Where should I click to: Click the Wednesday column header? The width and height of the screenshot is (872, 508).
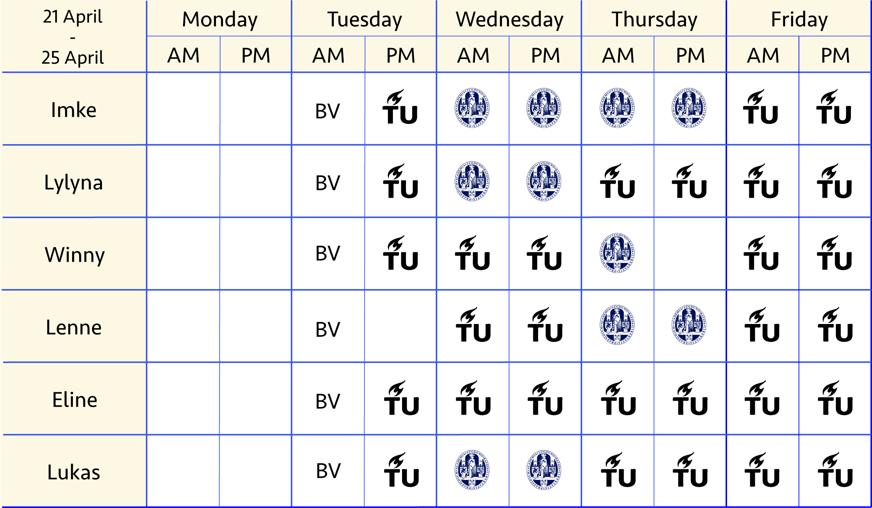(509, 19)
